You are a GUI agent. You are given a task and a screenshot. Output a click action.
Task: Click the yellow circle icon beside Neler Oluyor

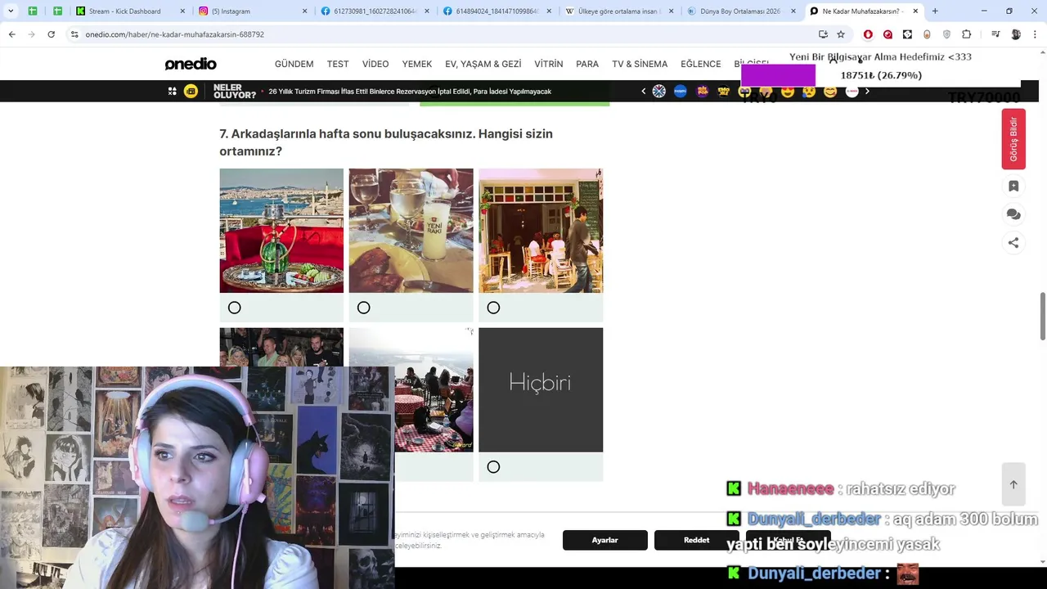[x=191, y=92]
